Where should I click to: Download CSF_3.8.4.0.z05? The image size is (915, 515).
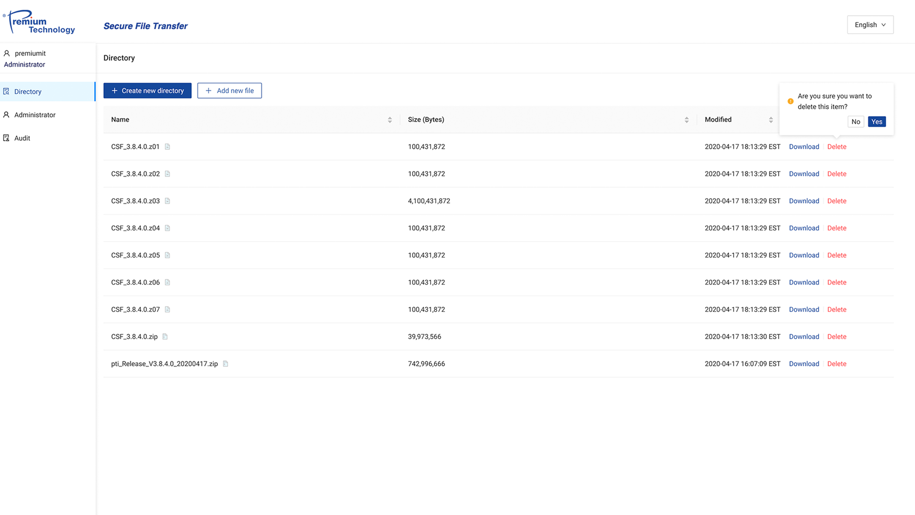tap(804, 255)
